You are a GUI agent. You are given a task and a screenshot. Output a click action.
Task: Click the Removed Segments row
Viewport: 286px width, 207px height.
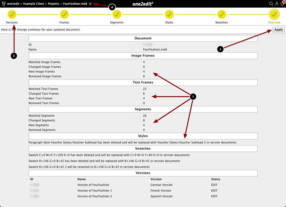pyautogui.click(x=143, y=130)
